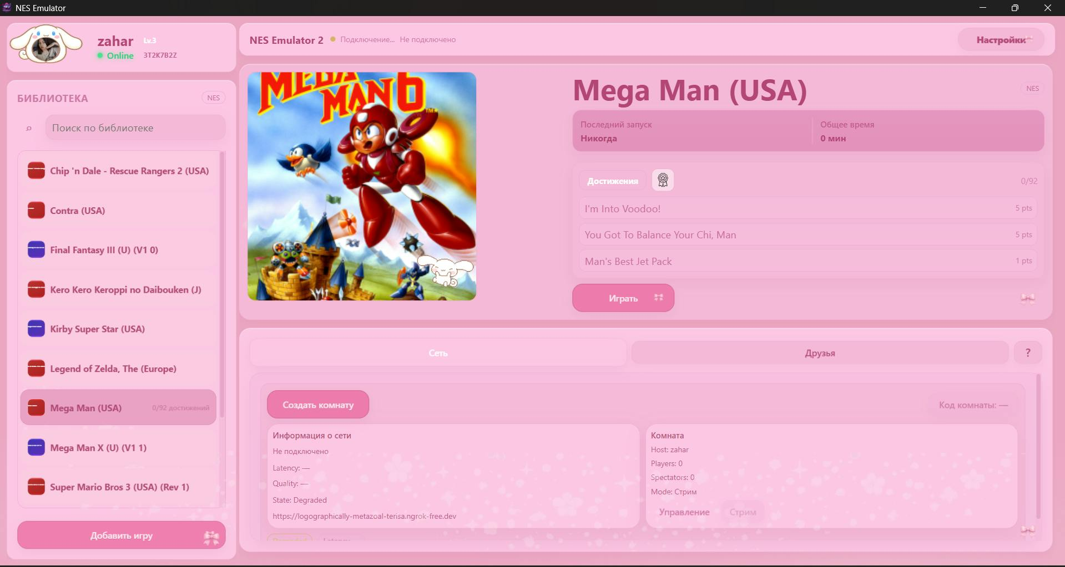Click the Legend of Zelda cartridge icon
This screenshot has height=567, width=1065.
pyautogui.click(x=36, y=369)
